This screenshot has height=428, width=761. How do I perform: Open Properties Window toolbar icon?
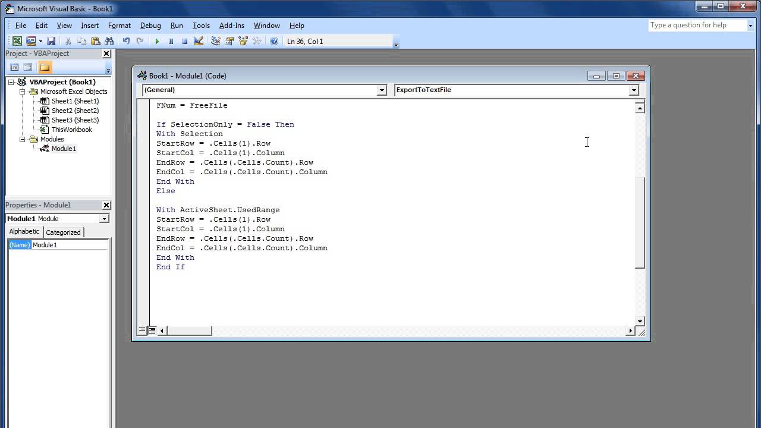pos(229,41)
